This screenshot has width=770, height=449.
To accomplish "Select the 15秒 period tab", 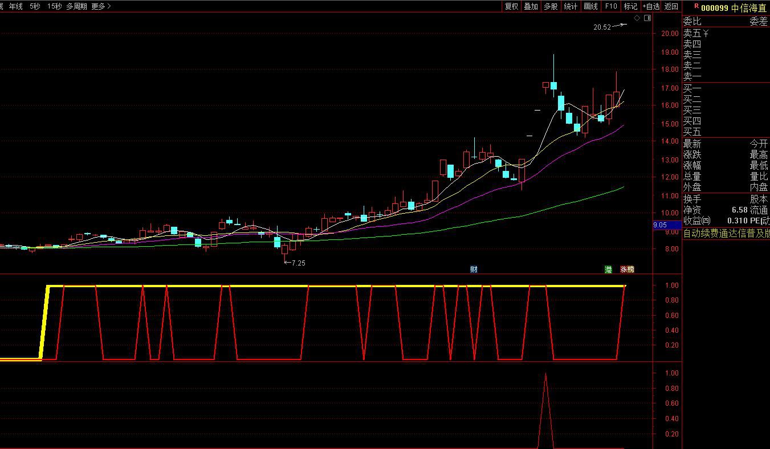I will click(55, 6).
